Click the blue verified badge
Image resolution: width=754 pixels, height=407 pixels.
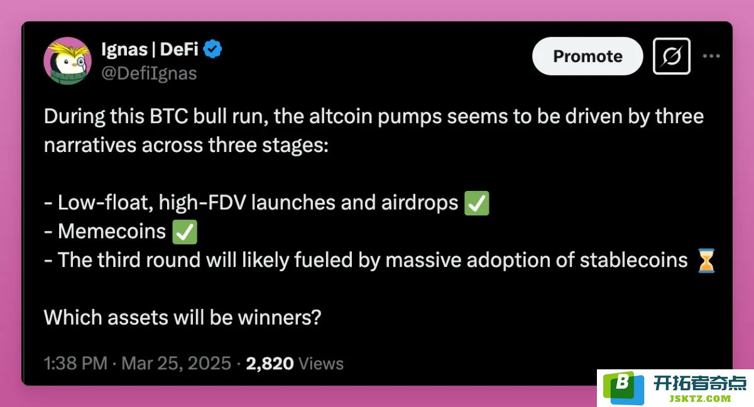214,48
